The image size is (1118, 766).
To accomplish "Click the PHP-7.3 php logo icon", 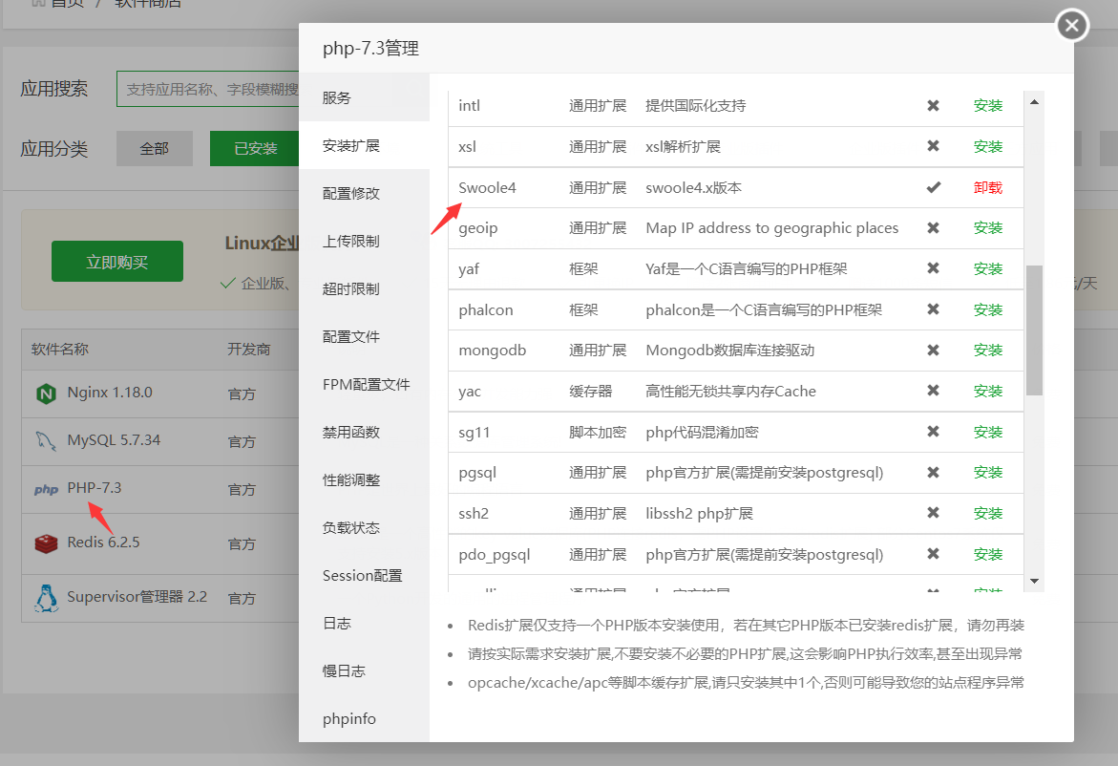I will coord(46,489).
